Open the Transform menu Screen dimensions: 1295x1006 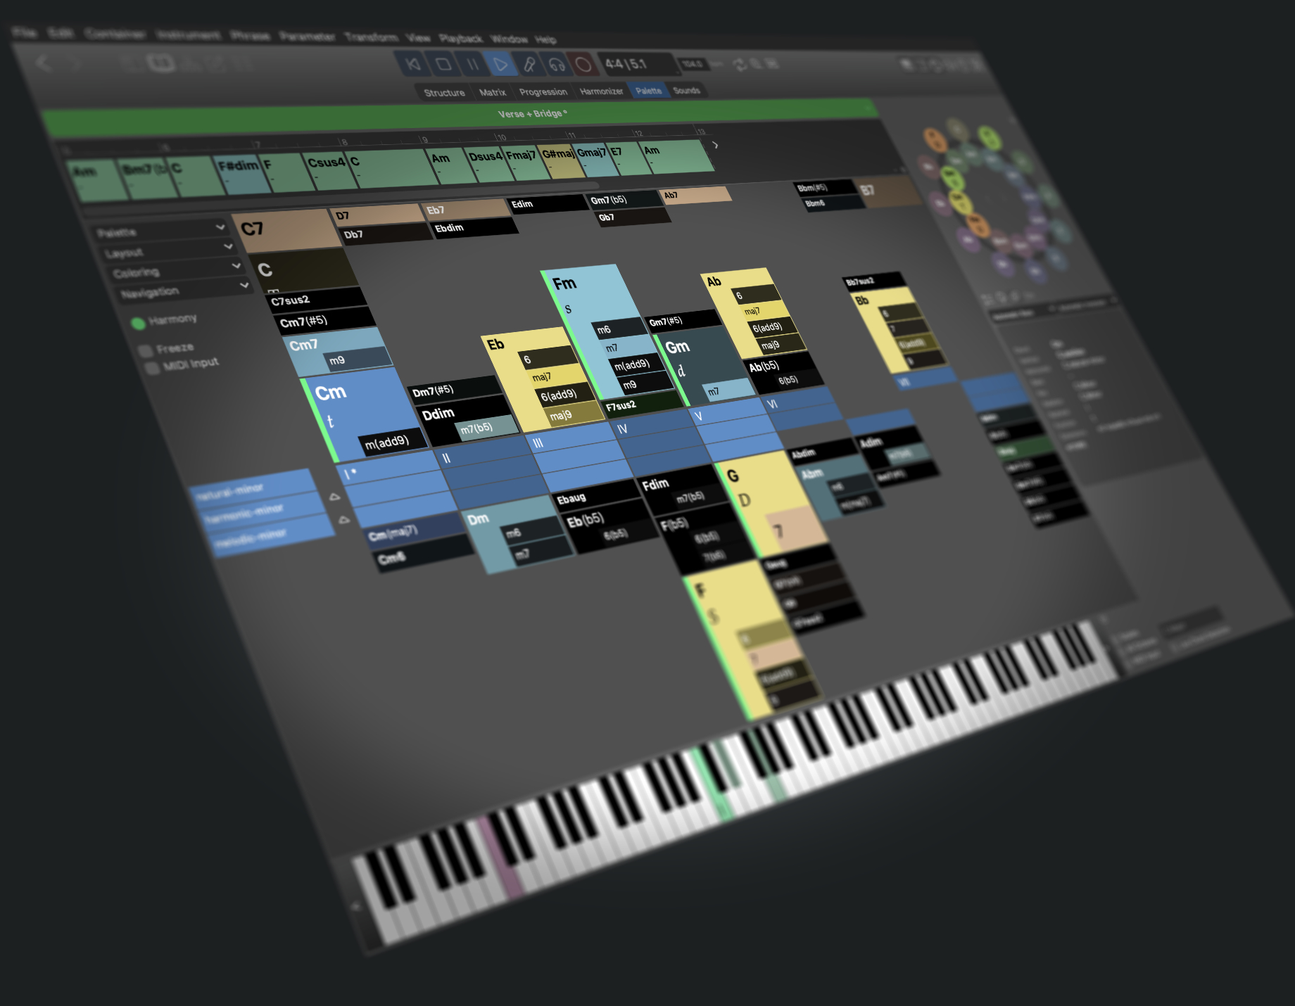pyautogui.click(x=372, y=37)
